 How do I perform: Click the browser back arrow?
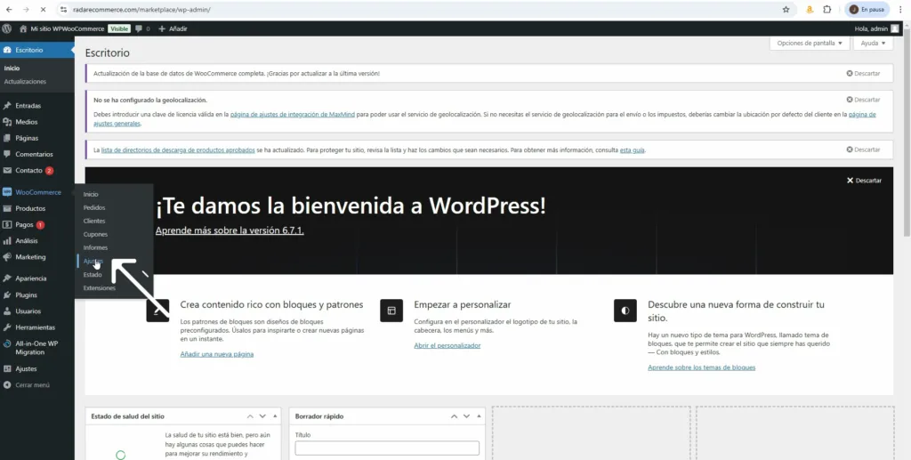9,9
